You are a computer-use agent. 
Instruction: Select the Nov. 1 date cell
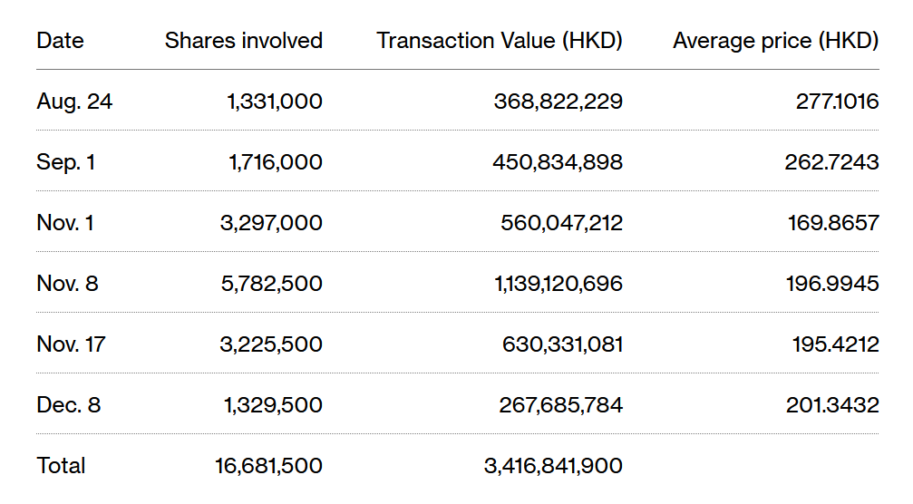65,223
